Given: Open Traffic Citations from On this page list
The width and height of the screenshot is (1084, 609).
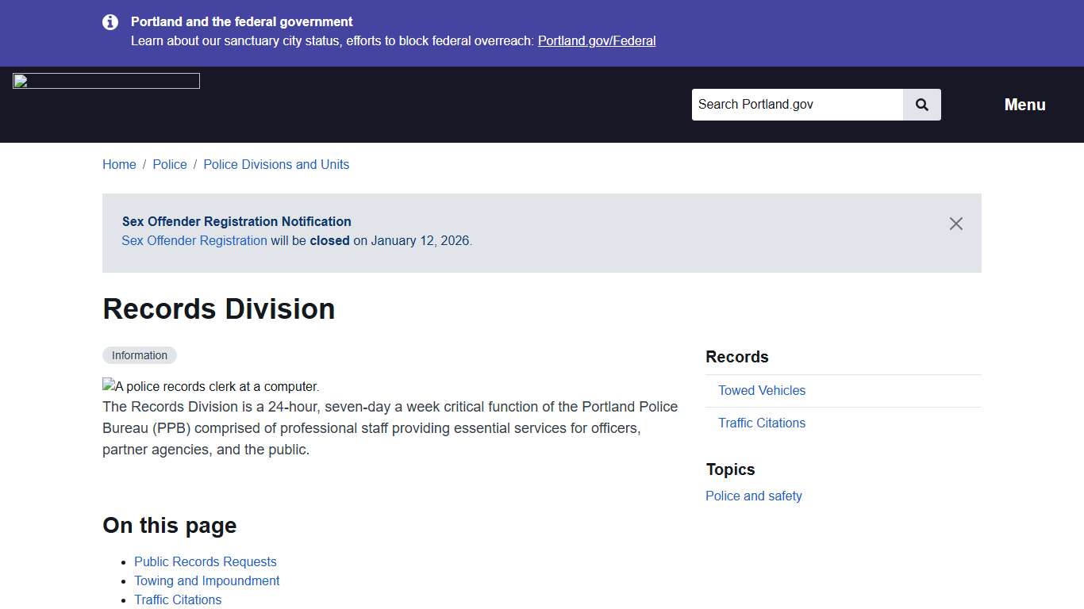Looking at the screenshot, I should pyautogui.click(x=178, y=599).
